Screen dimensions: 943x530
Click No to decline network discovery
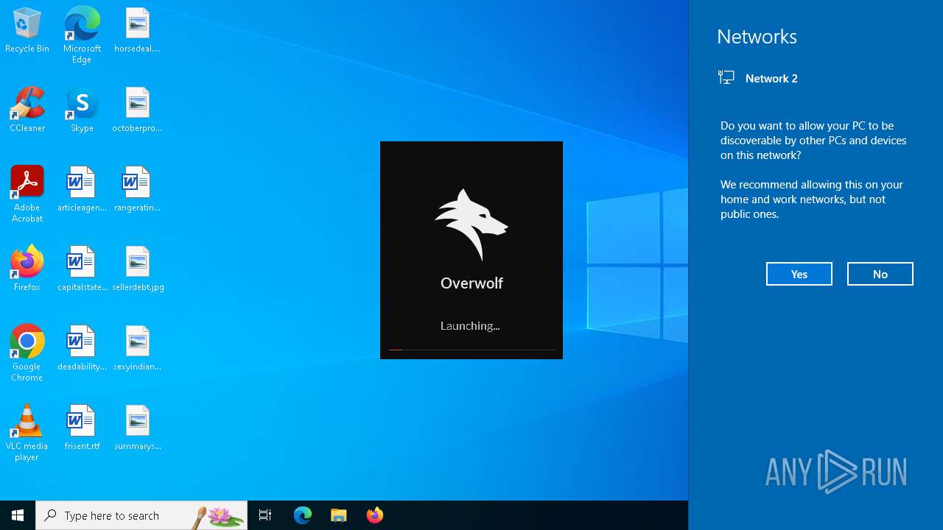(x=880, y=274)
